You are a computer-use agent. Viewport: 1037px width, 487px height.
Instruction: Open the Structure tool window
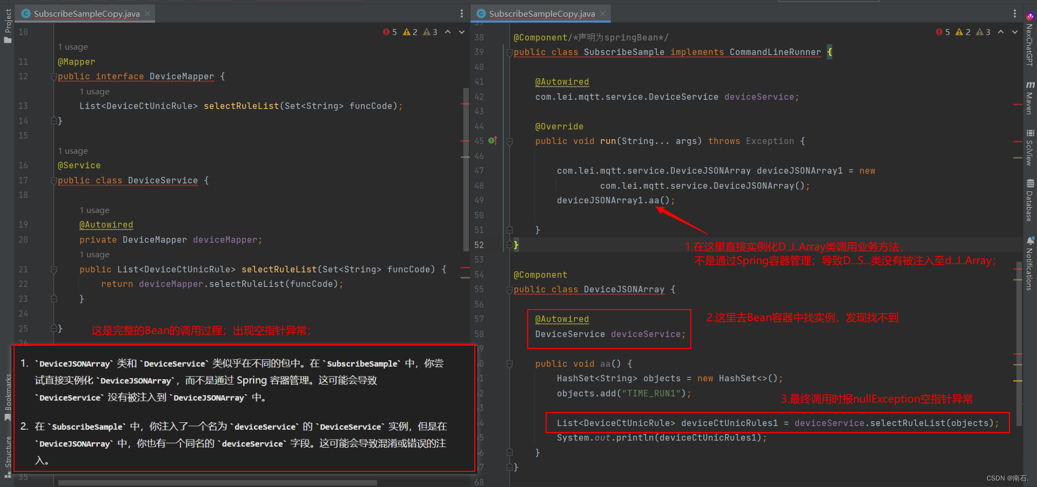[8, 457]
